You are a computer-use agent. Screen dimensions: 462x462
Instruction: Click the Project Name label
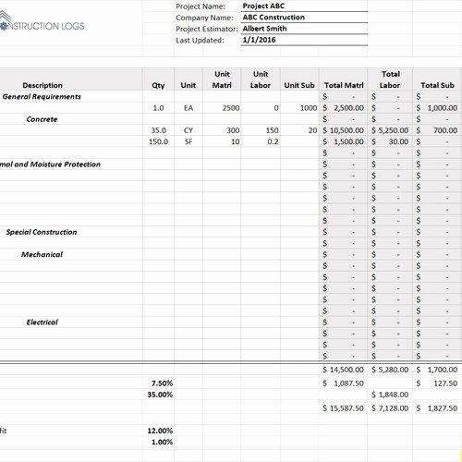[201, 6]
